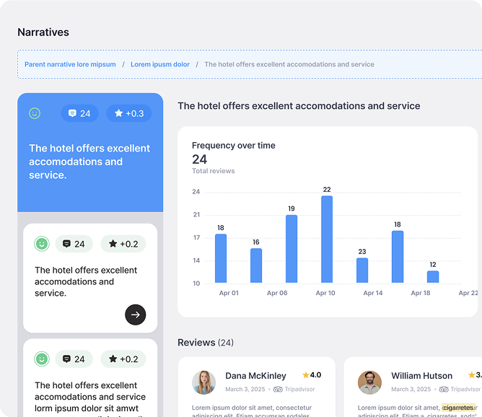Click the Tripadvisor icon under William Hutson

[x=444, y=390]
